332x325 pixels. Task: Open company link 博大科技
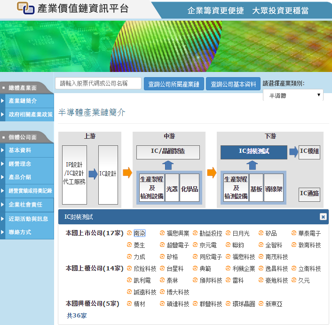click(x=178, y=292)
